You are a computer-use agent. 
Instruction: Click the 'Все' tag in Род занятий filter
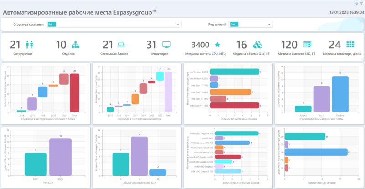233,24
